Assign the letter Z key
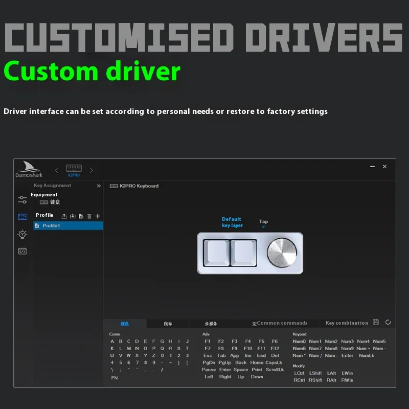Screen dimensions: 409x409 tap(154, 355)
